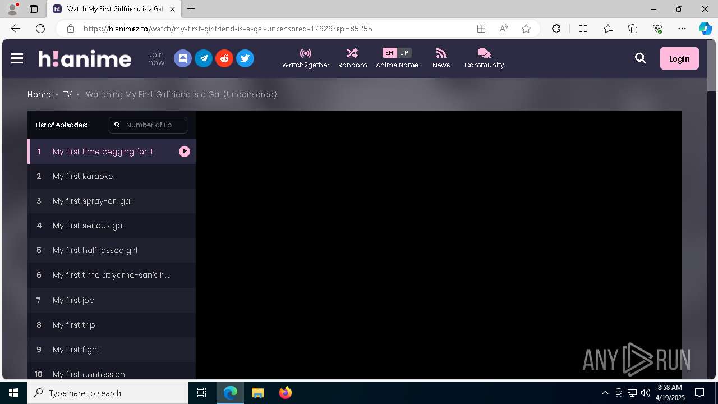
Task: Select the Watch My First Girlfriend tab
Action: (x=114, y=9)
